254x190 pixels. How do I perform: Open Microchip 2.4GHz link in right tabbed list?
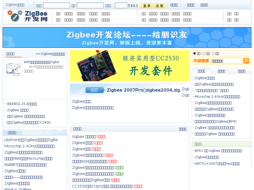[217, 97]
